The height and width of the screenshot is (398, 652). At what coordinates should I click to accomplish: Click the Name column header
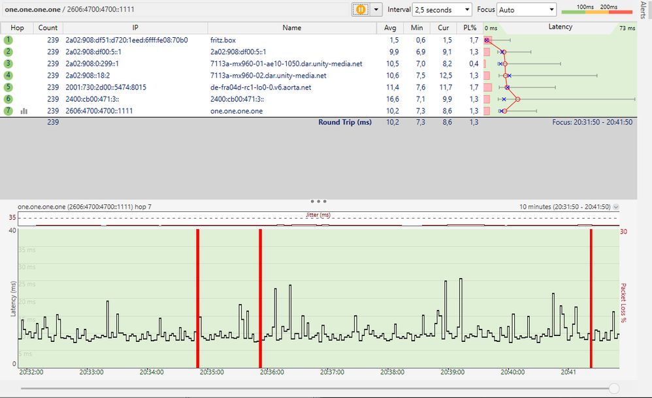point(292,27)
